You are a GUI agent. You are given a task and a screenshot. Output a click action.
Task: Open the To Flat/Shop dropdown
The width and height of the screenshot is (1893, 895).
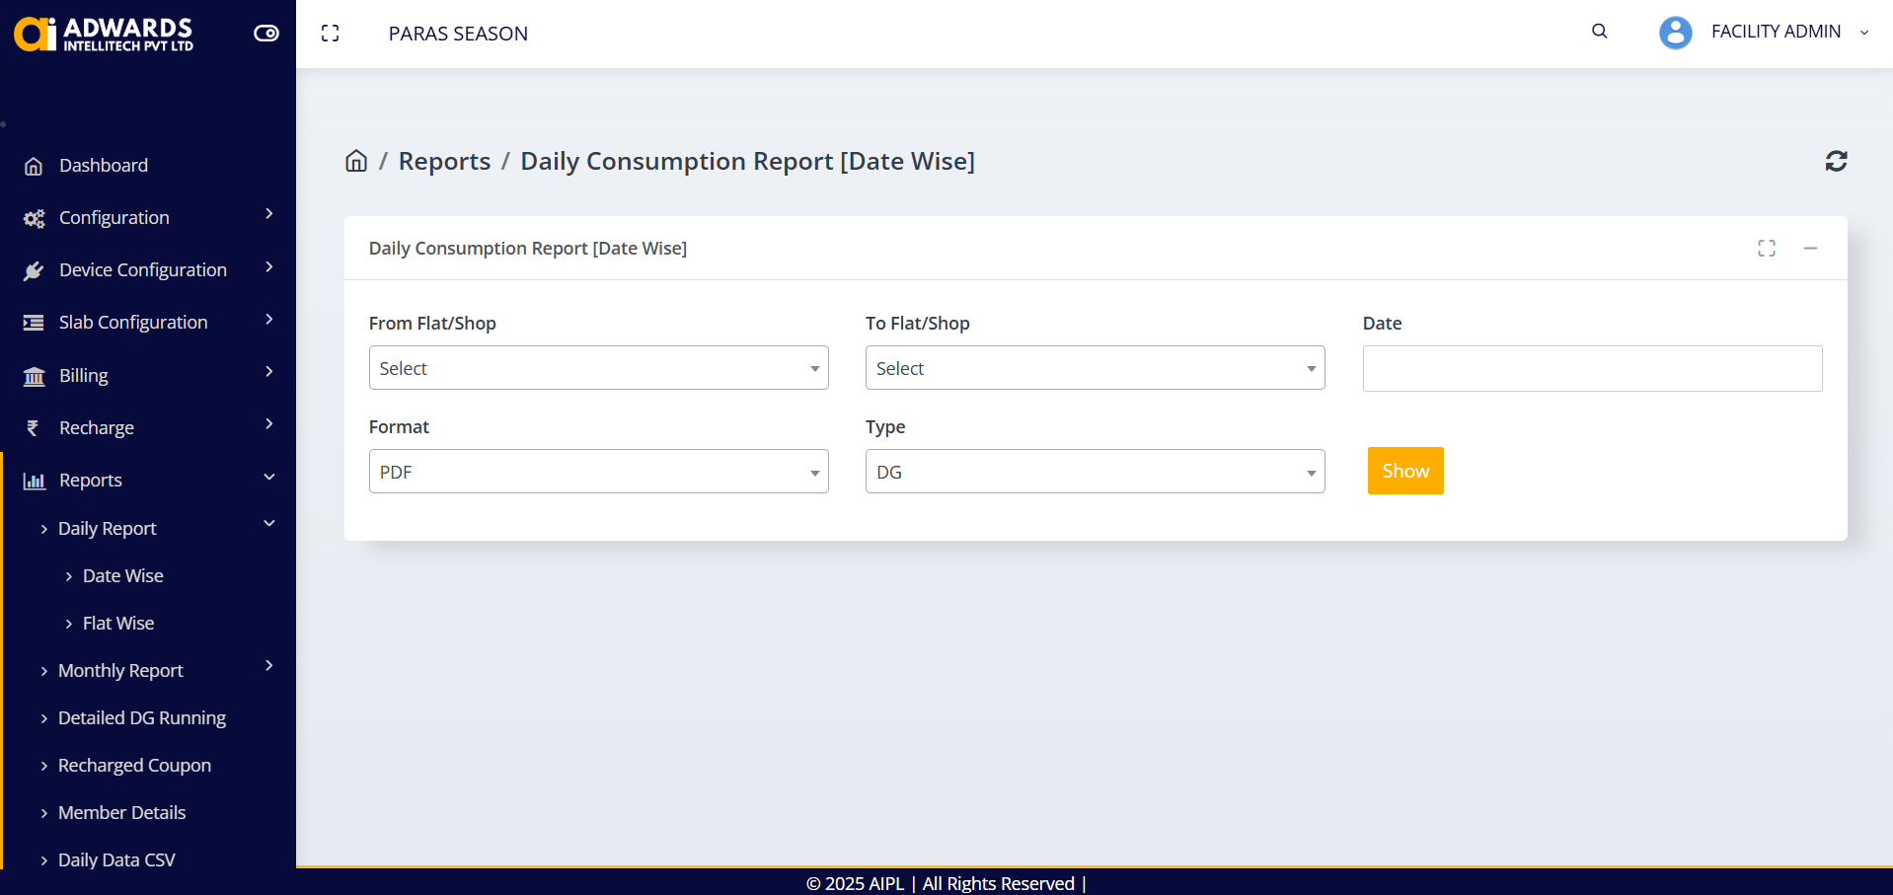point(1095,368)
